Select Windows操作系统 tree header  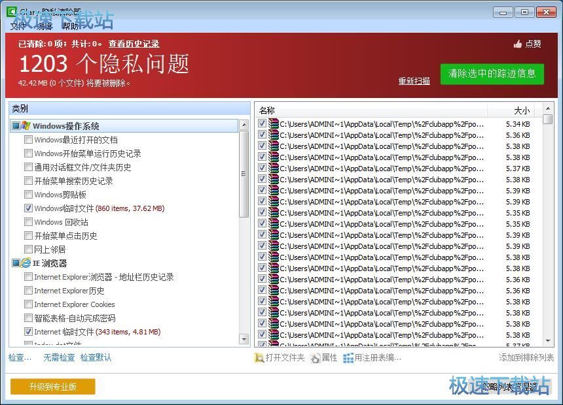click(124, 126)
